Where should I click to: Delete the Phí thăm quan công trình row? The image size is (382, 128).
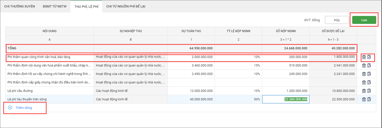(x=364, y=57)
